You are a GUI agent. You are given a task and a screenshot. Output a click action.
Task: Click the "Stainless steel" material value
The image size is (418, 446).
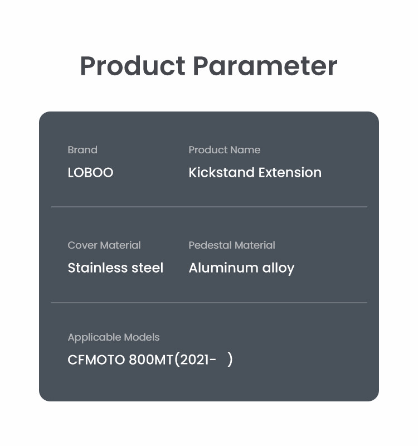pos(115,268)
